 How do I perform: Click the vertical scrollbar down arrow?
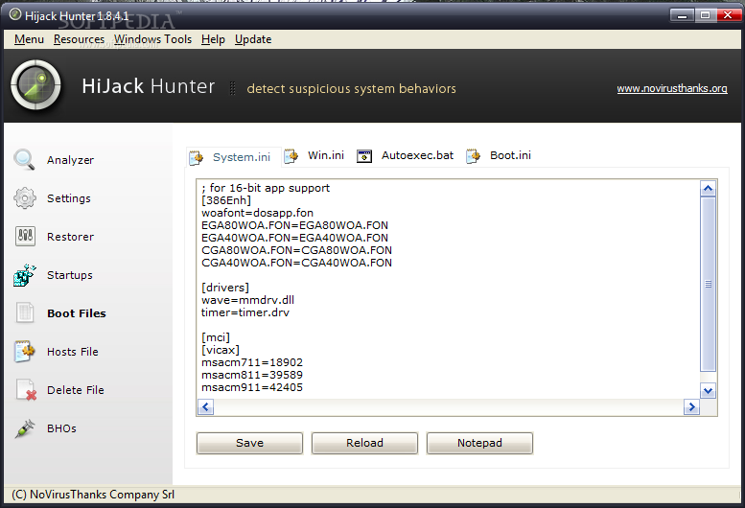[708, 391]
